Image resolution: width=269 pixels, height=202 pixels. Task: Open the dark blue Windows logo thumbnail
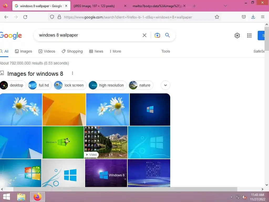150,110
